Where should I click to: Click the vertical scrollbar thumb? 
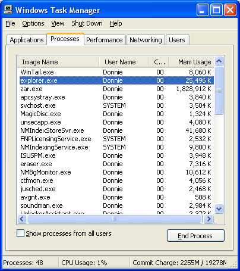(x=219, y=91)
